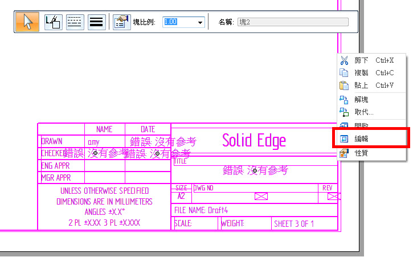Click the SCALE: label

coord(183,223)
